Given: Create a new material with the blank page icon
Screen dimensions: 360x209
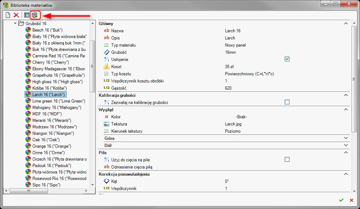Looking at the screenshot, I should coord(7,15).
